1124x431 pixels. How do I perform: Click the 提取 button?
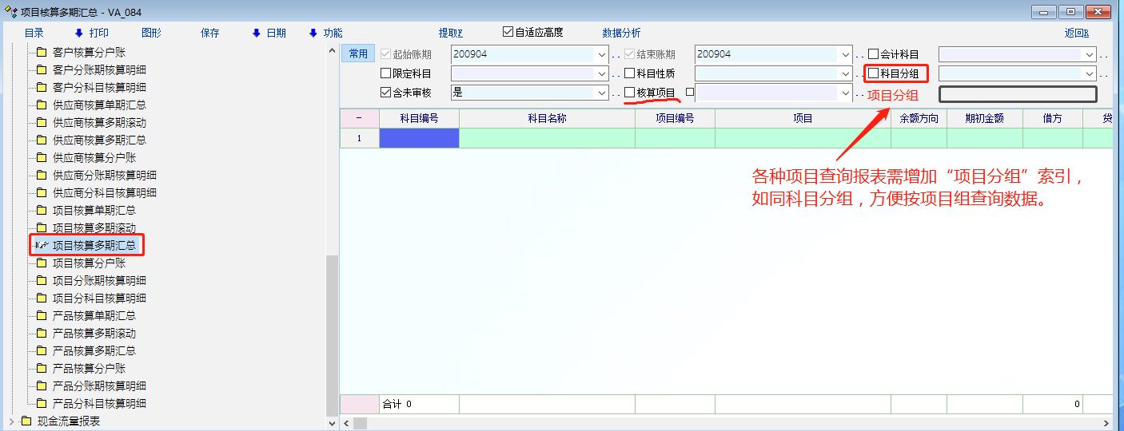click(x=450, y=33)
